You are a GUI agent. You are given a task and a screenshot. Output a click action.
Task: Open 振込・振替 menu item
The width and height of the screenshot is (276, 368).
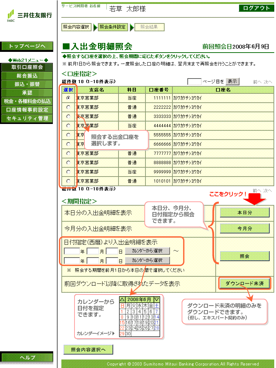[27, 84]
